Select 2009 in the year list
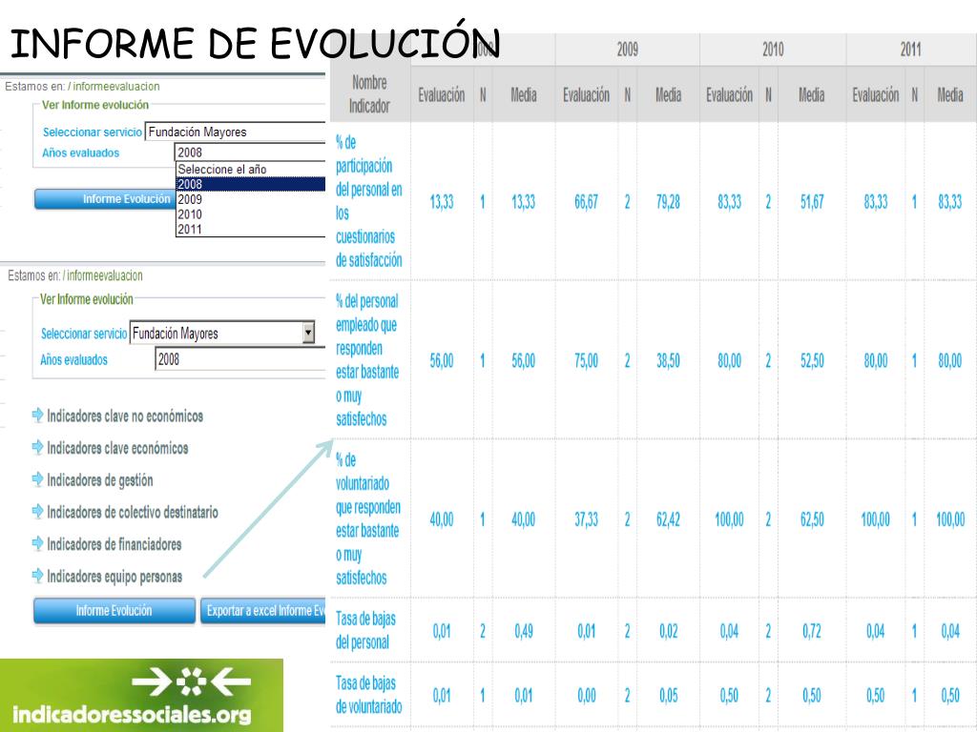The height and width of the screenshot is (732, 977). (251, 199)
